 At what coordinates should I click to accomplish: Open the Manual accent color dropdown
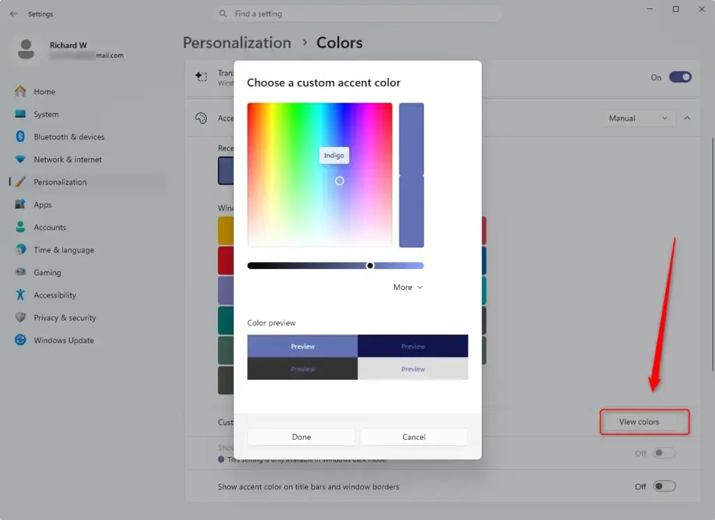point(638,118)
